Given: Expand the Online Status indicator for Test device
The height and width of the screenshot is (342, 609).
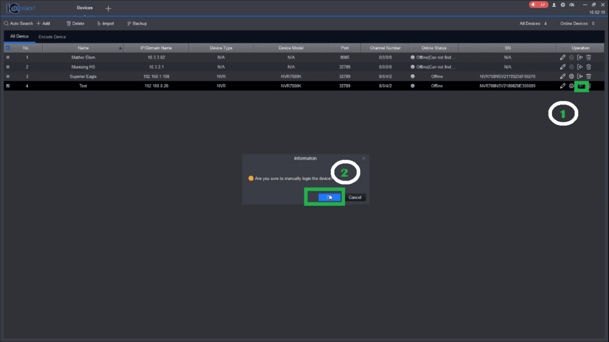Looking at the screenshot, I should 412,85.
